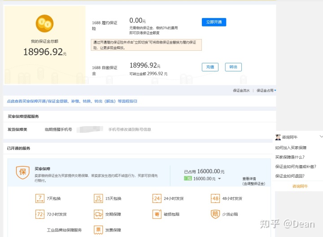The height and width of the screenshot is (237, 323).
Task: Click the 充值 recharge button
Action: tap(210, 67)
